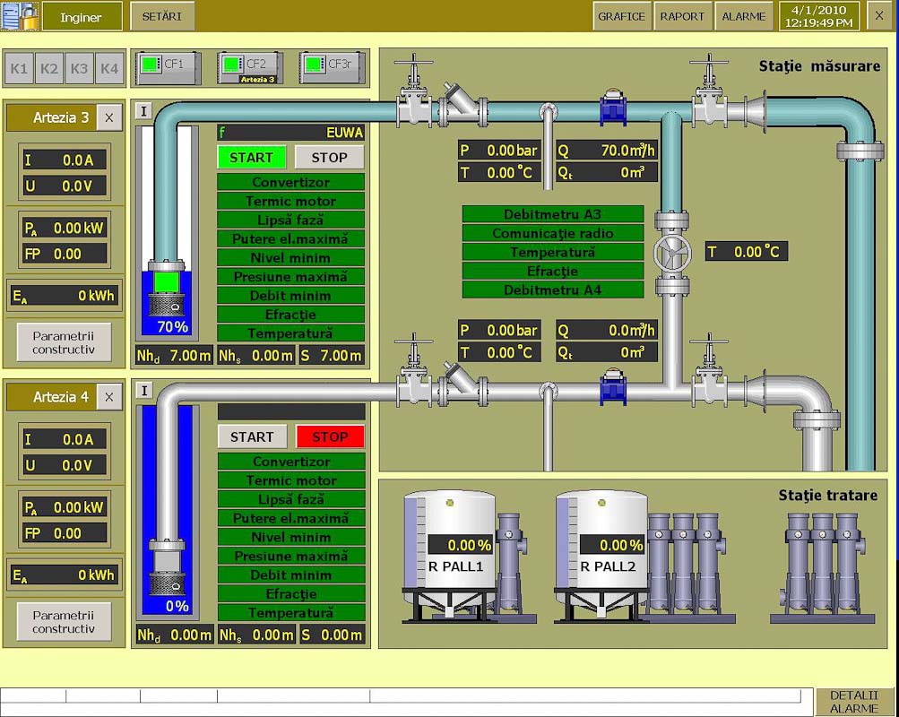Select the CF3r converter icon

tap(332, 66)
